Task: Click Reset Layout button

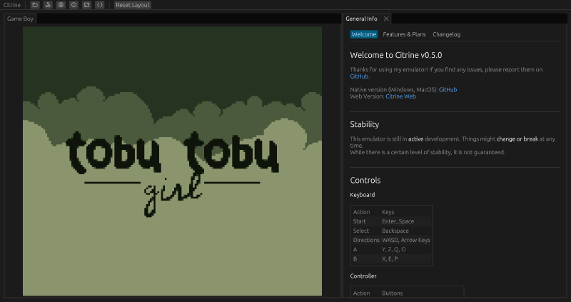Action: pos(133,5)
